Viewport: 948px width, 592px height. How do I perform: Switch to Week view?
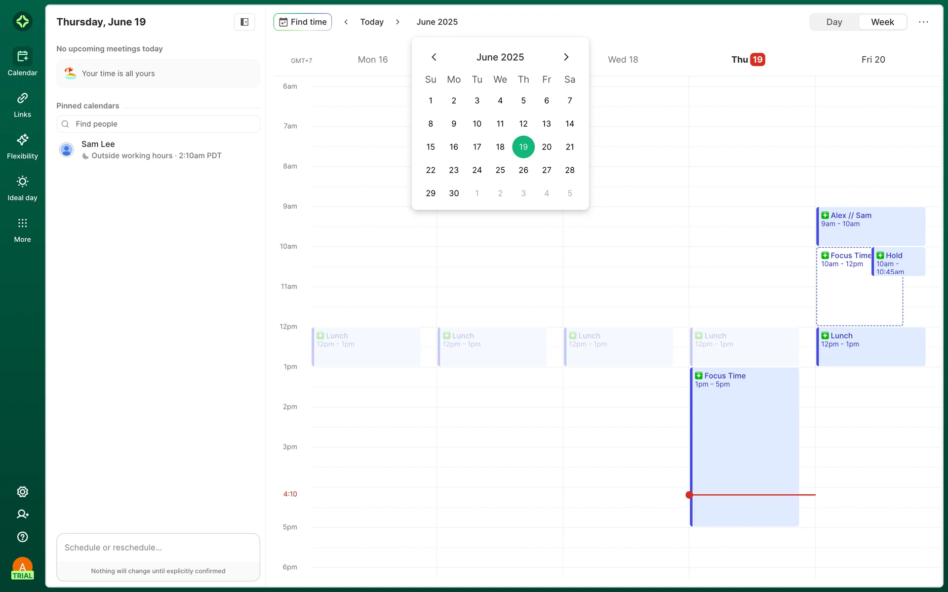click(x=882, y=22)
